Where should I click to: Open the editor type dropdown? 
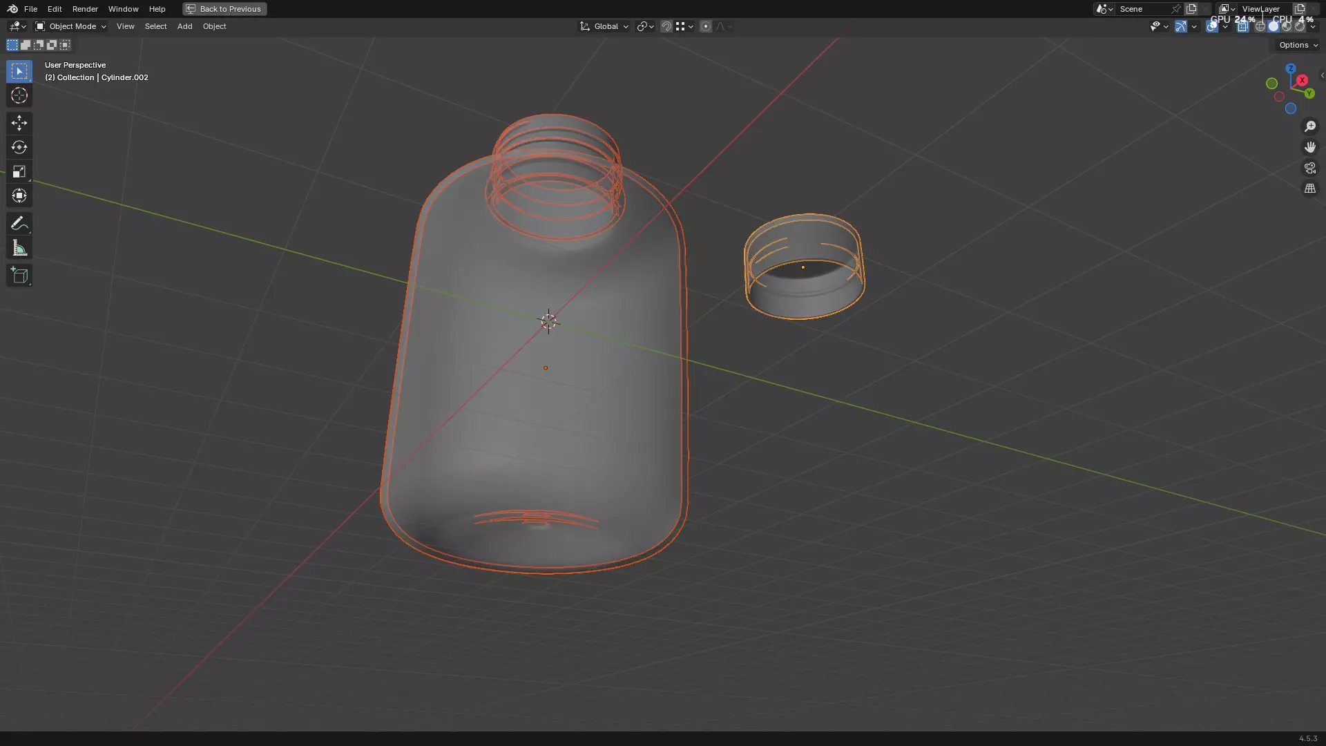(17, 26)
